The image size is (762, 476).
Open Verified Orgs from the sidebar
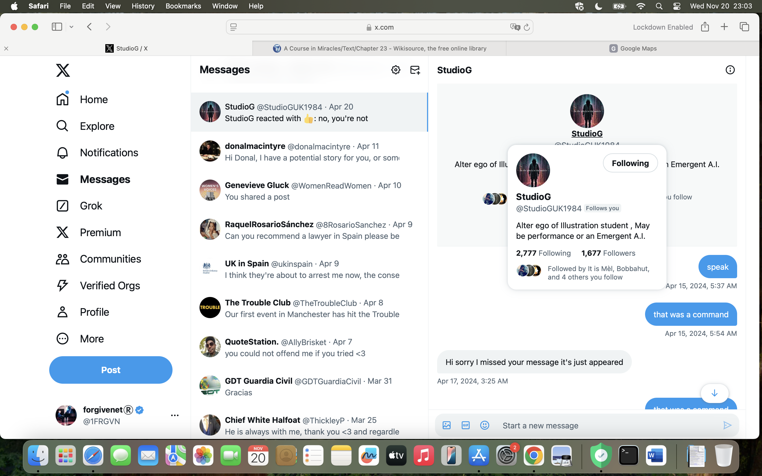click(98, 286)
